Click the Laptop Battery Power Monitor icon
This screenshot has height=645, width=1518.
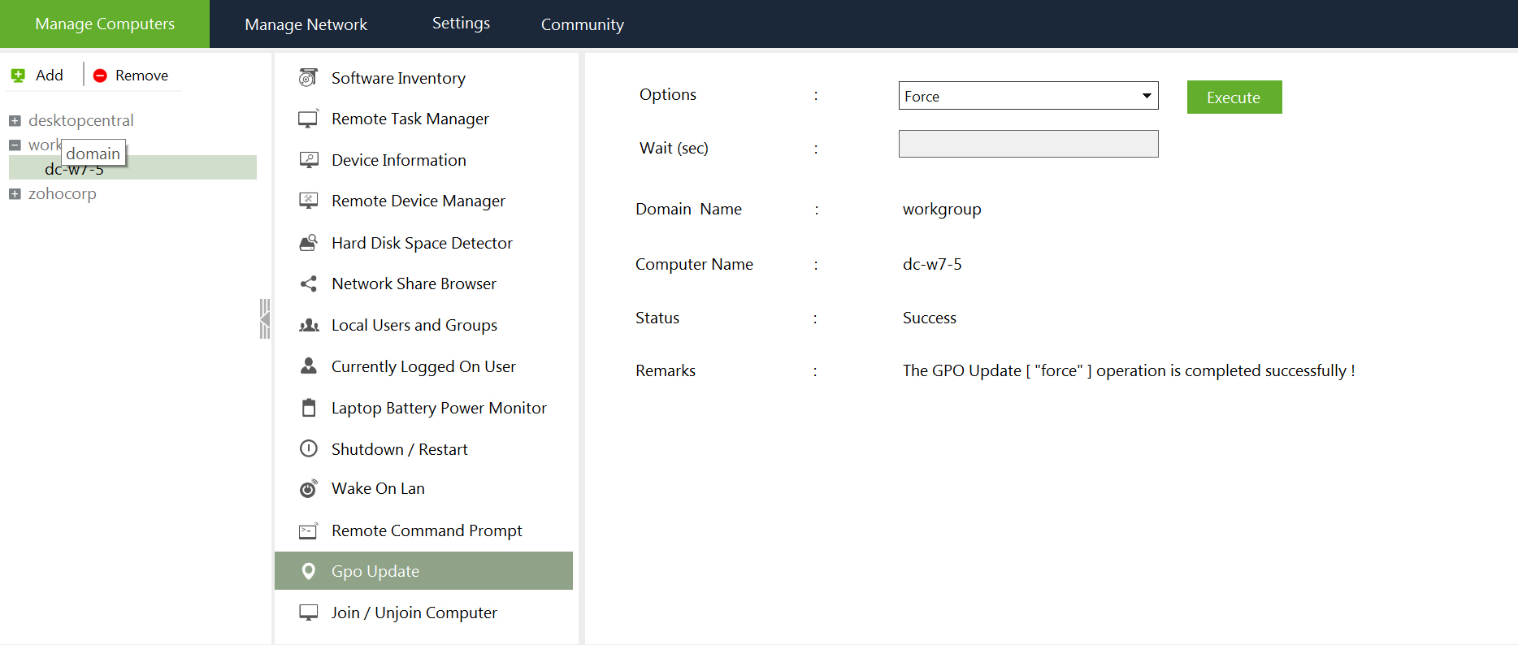(308, 408)
